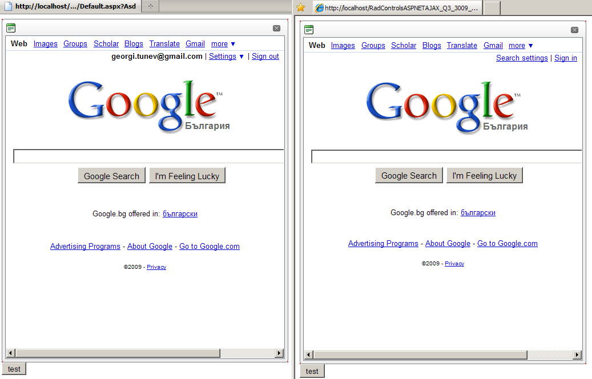The width and height of the screenshot is (592, 379).
Task: Click right scroll arrow in right window scrollbar
Action: (577, 355)
